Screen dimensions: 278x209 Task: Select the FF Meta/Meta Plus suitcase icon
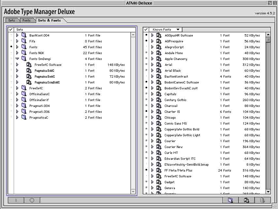click(159, 170)
